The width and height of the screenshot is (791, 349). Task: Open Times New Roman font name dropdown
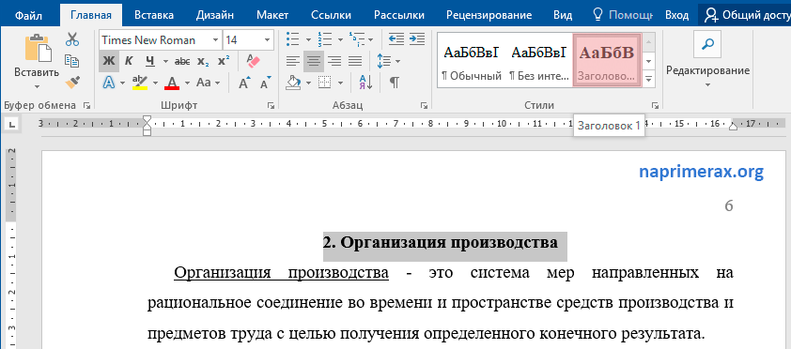216,40
